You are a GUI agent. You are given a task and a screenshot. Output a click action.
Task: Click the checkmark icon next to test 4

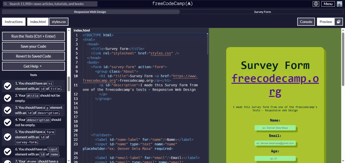pos(7,122)
